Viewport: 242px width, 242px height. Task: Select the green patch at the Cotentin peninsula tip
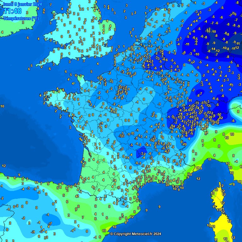[x=81, y=76]
